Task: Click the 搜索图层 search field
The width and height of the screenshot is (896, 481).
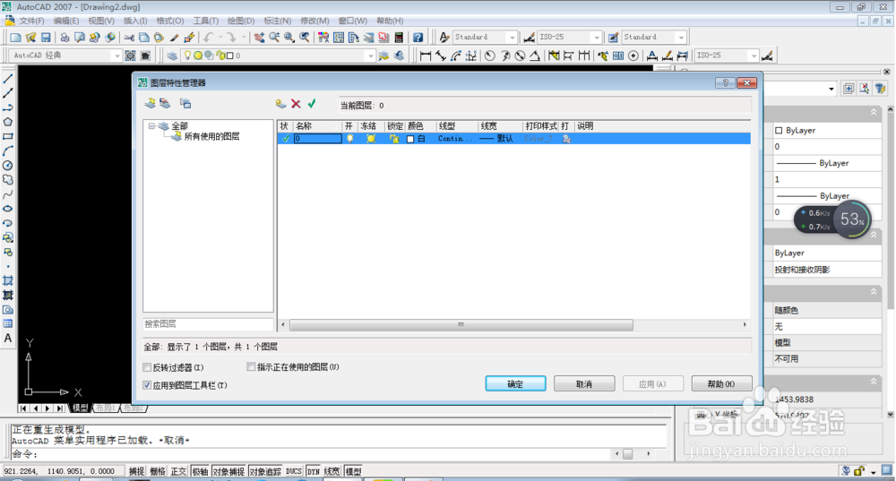Action: click(208, 324)
